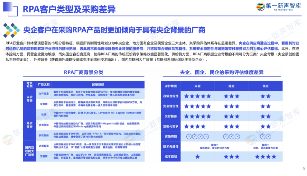Click the bold blue sentence starting 央企在供应商遴选过程中
This screenshot has height=176, width=307.
(x=152, y=46)
